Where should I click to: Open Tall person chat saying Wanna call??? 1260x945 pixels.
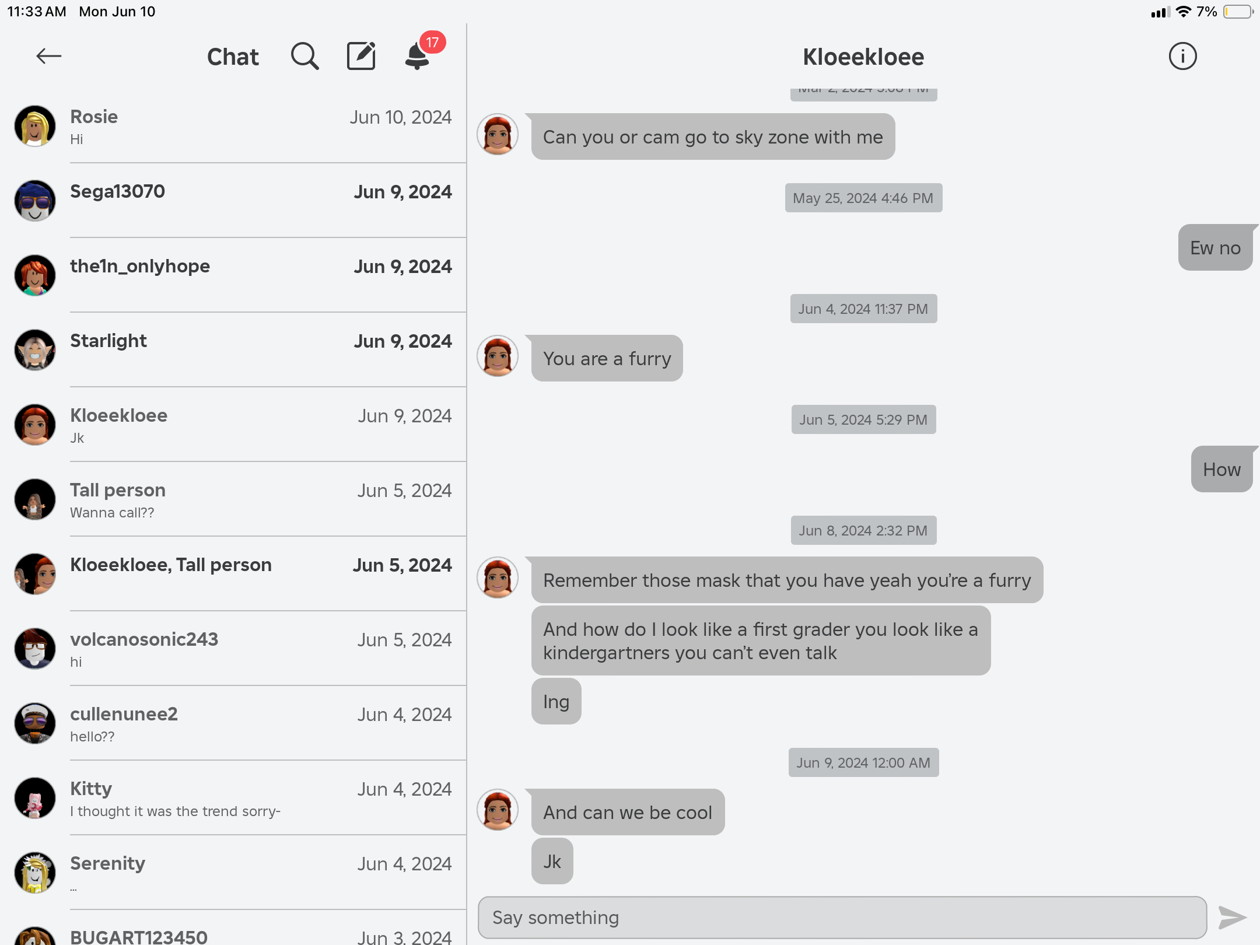[233, 499]
